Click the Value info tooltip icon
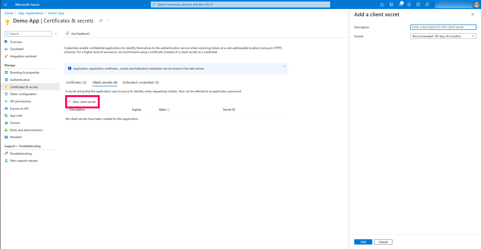 [x=168, y=109]
